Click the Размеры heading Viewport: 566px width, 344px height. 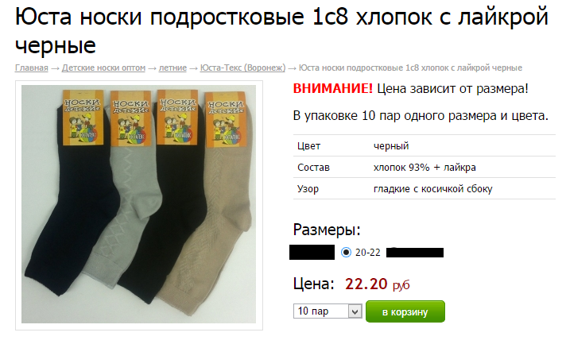click(327, 230)
